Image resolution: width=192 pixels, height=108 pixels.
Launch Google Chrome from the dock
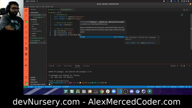tap(102, 91)
